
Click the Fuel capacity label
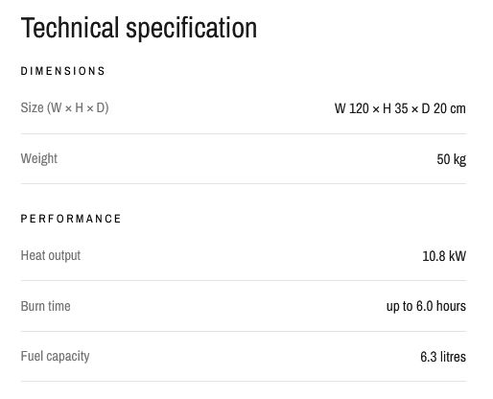point(55,357)
